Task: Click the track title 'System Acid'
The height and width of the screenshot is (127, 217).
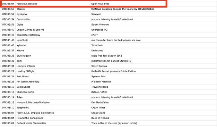Action: pyautogui.click(x=98, y=77)
